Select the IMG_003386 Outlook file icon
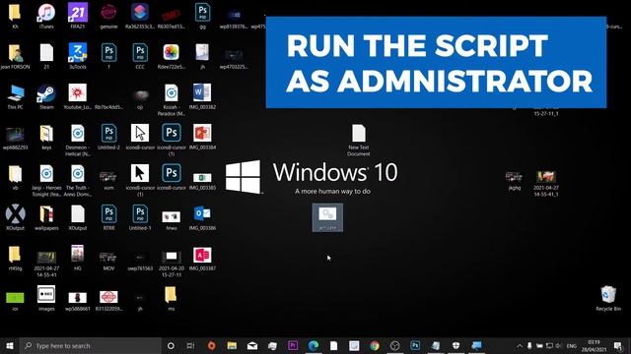This screenshot has height=354, width=631. [202, 218]
